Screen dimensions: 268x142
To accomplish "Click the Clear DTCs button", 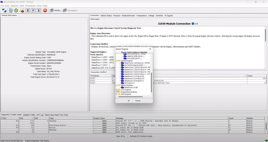I will (120, 136).
